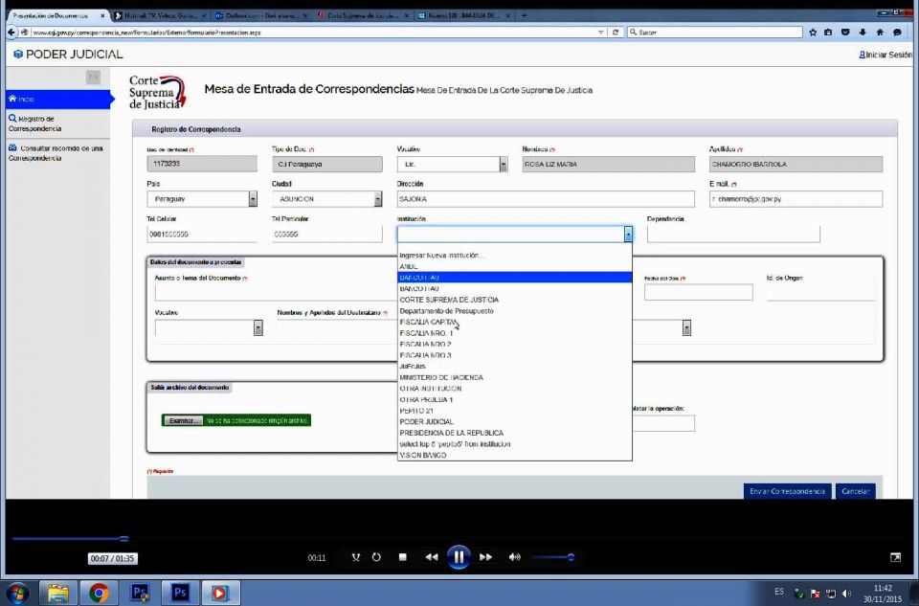Click the Fecha del Doc. input field
The width and height of the screenshot is (919, 606).
[698, 292]
